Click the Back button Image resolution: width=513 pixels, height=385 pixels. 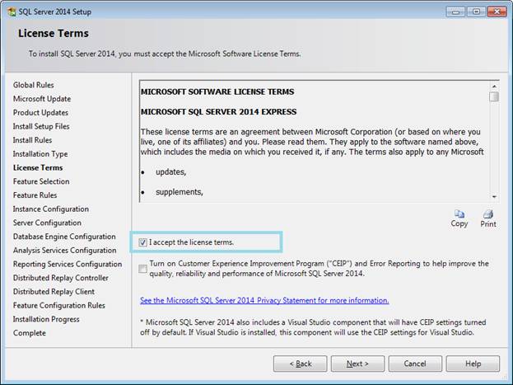[x=300, y=364]
